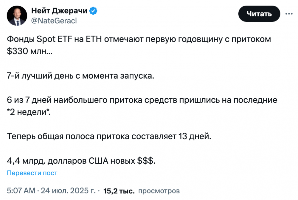Click the 15,2 тыс. view count
The height and width of the screenshot is (200, 298).
(119, 191)
